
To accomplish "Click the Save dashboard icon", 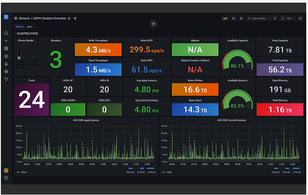I will (234, 18).
